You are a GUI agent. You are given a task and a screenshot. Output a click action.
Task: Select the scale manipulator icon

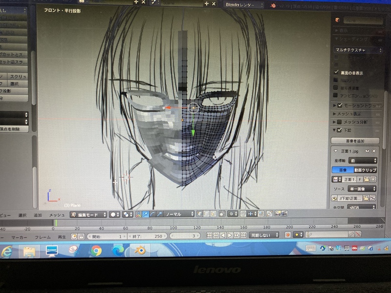coord(160,214)
